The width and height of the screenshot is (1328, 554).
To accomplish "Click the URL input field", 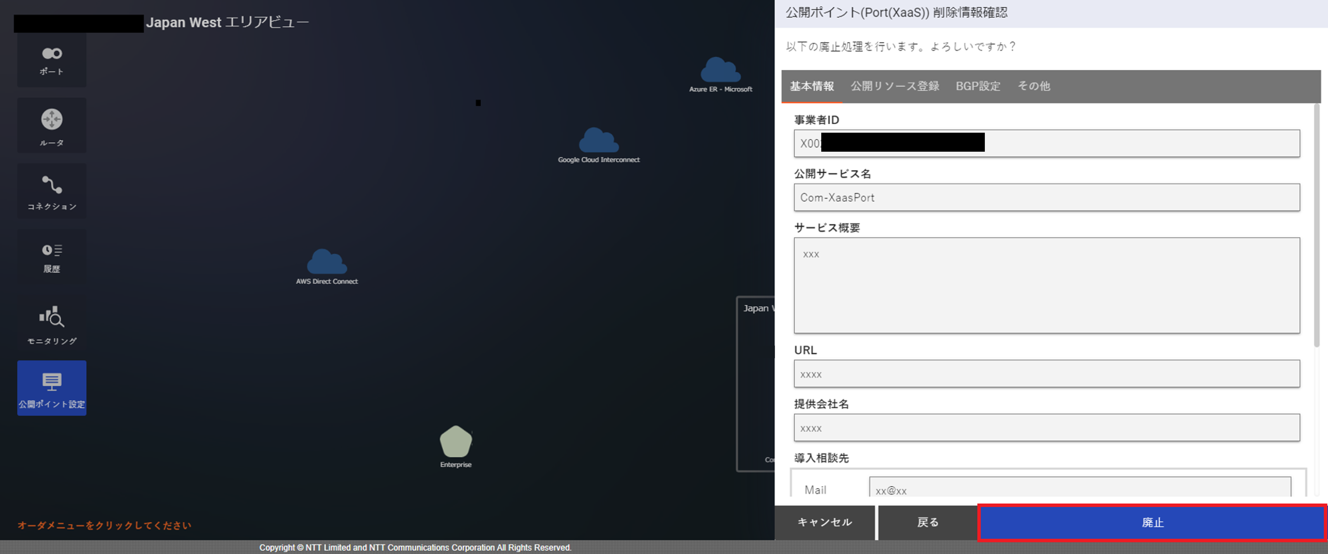I will tap(1046, 374).
